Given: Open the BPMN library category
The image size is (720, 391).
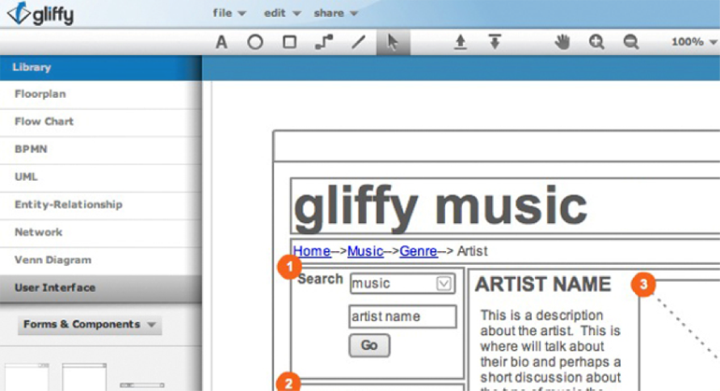Looking at the screenshot, I should [101, 149].
